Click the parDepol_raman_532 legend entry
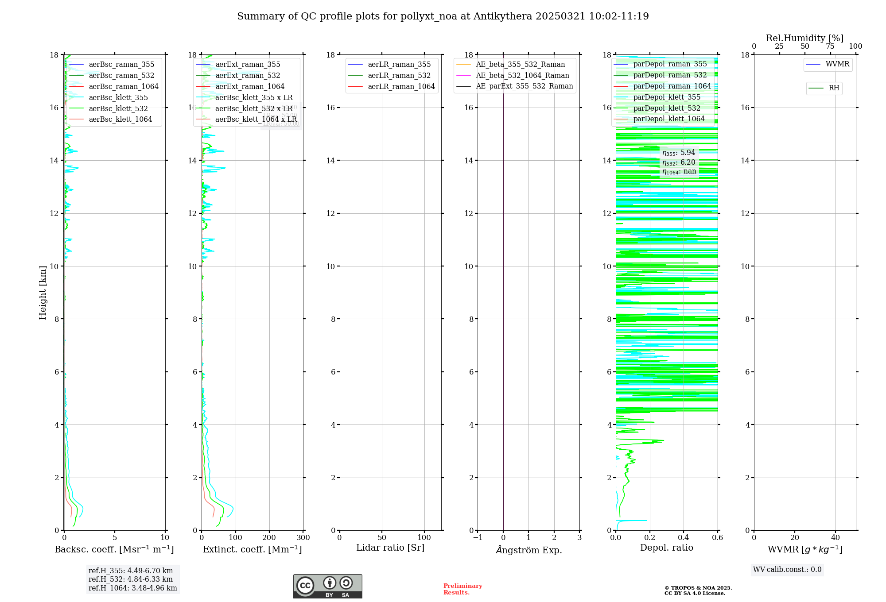Viewport: 886px width, 602px height. (661, 75)
